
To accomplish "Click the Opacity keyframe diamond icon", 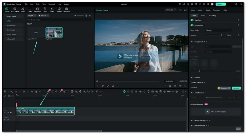I will [x=239, y=35].
